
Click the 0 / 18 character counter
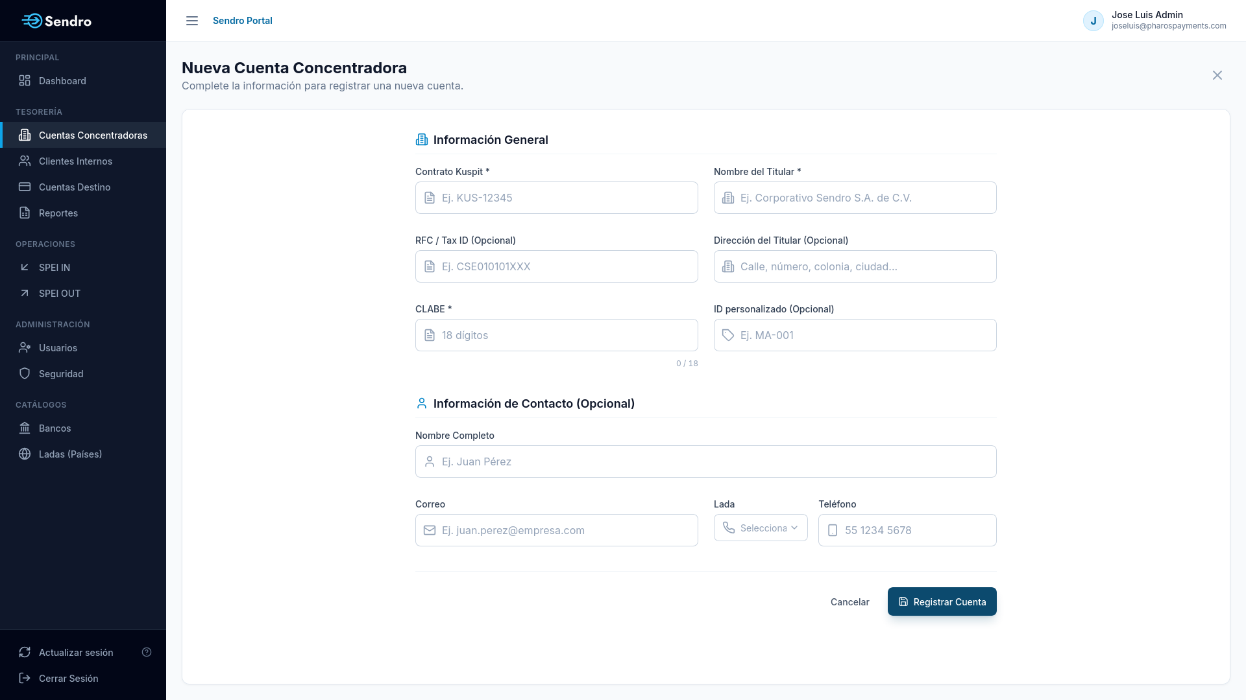687,364
